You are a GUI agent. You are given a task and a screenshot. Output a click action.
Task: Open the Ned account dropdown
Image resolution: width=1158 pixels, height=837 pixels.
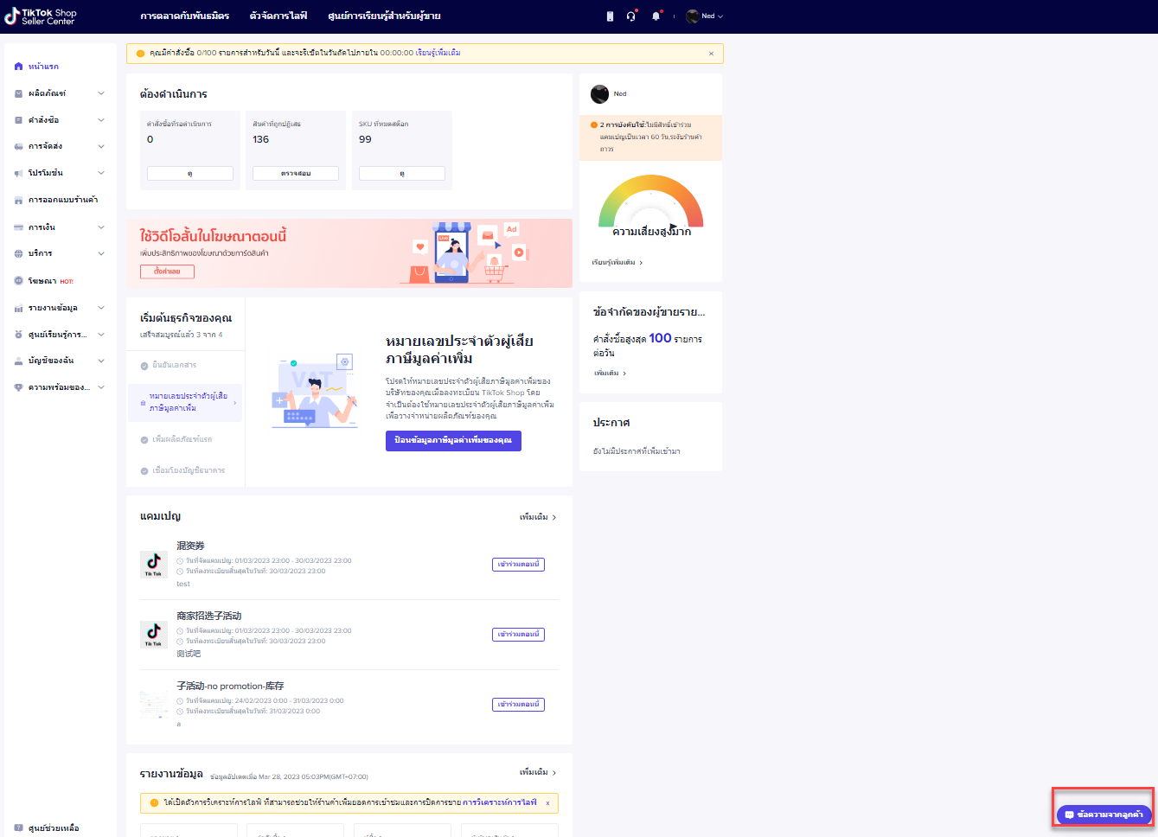[705, 16]
